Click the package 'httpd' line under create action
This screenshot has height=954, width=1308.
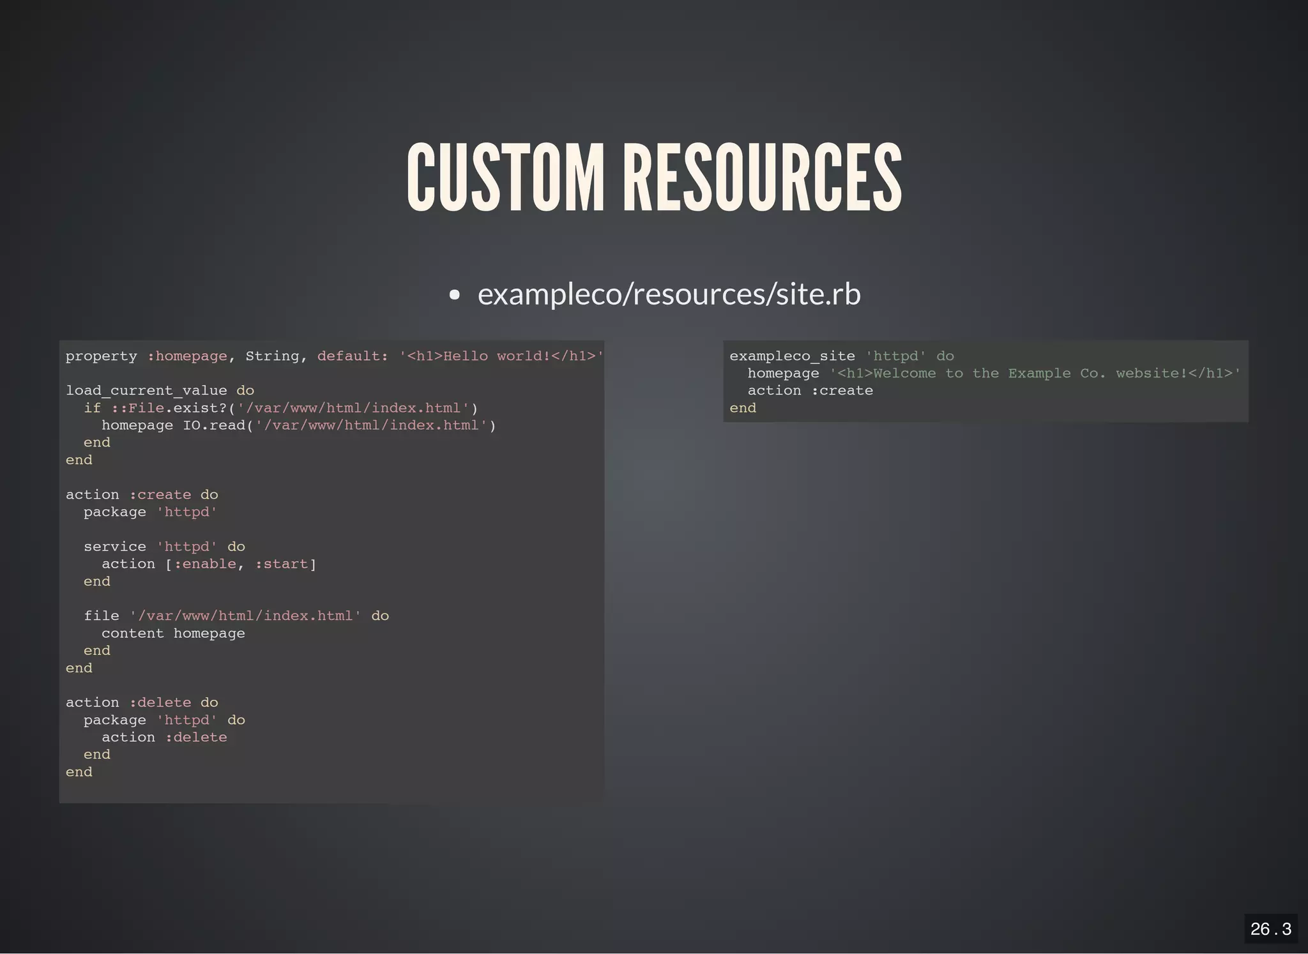tap(150, 512)
